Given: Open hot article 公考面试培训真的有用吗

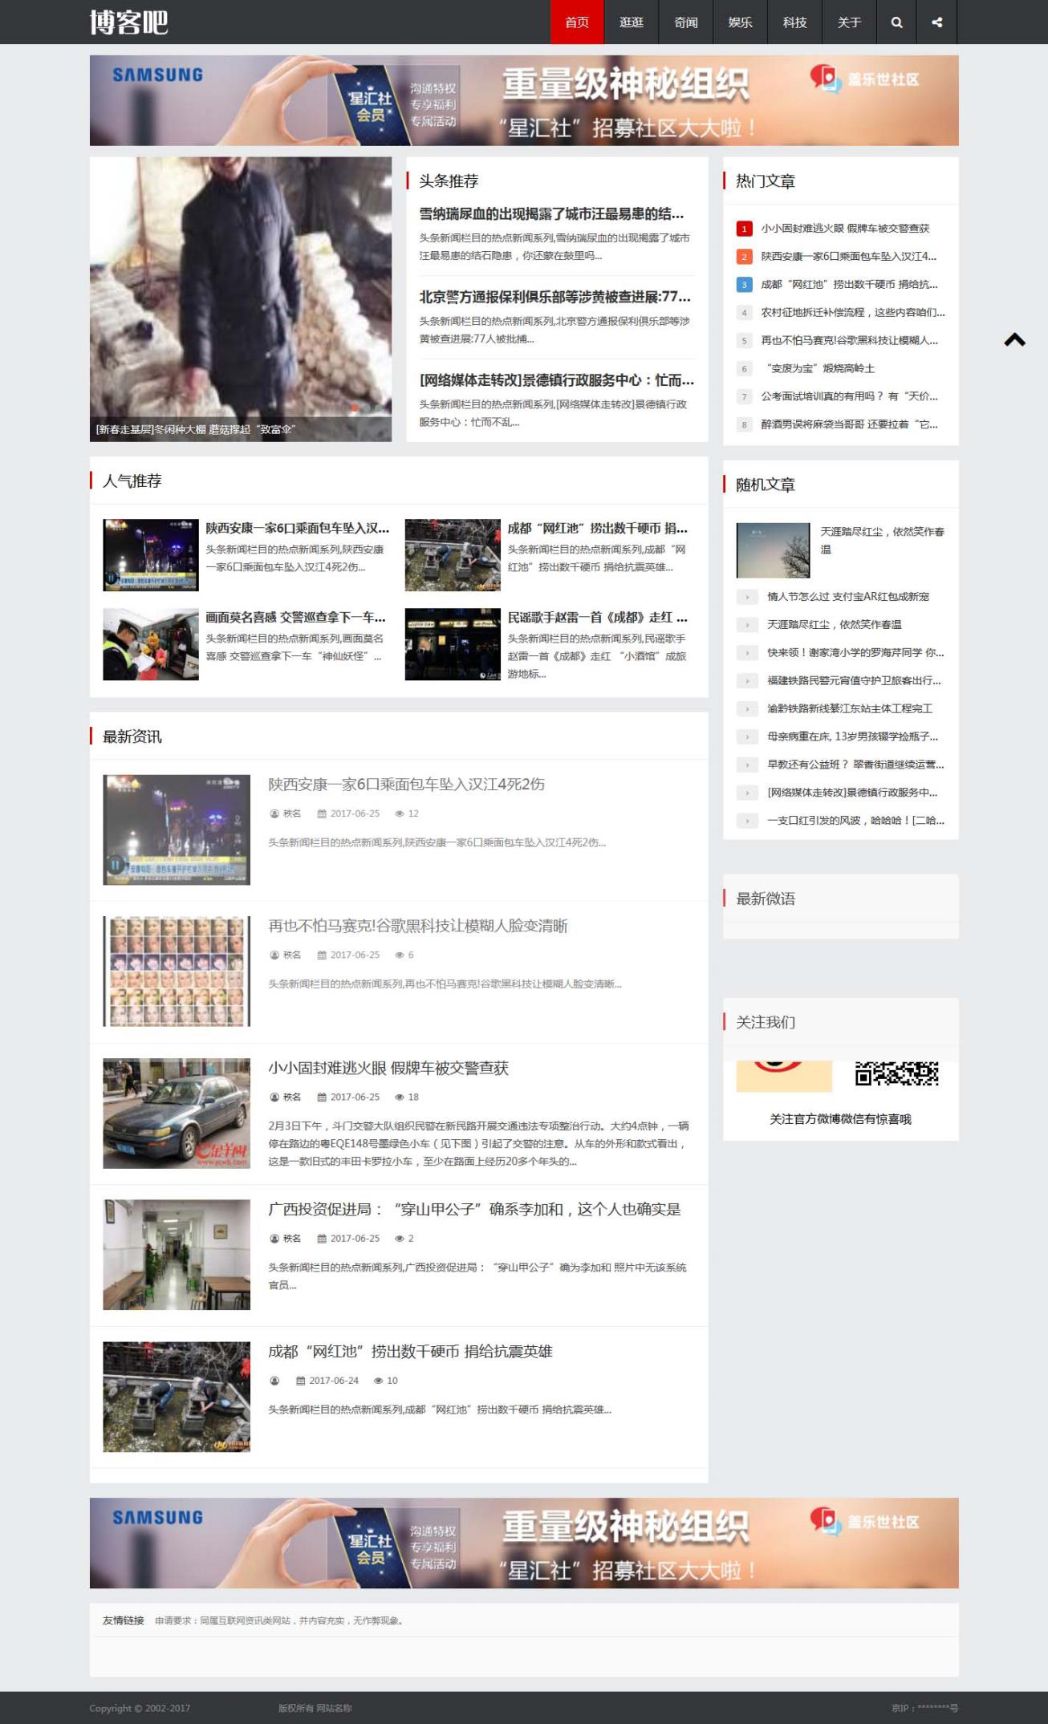Looking at the screenshot, I should pyautogui.click(x=849, y=397).
